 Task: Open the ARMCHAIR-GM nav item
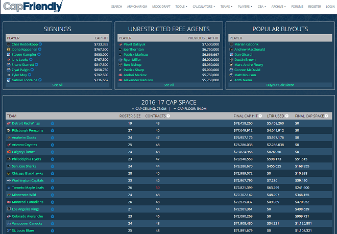137,7
